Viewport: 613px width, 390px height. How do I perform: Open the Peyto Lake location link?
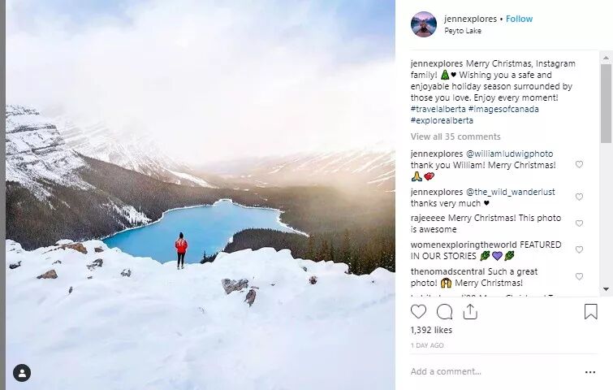[x=463, y=31]
